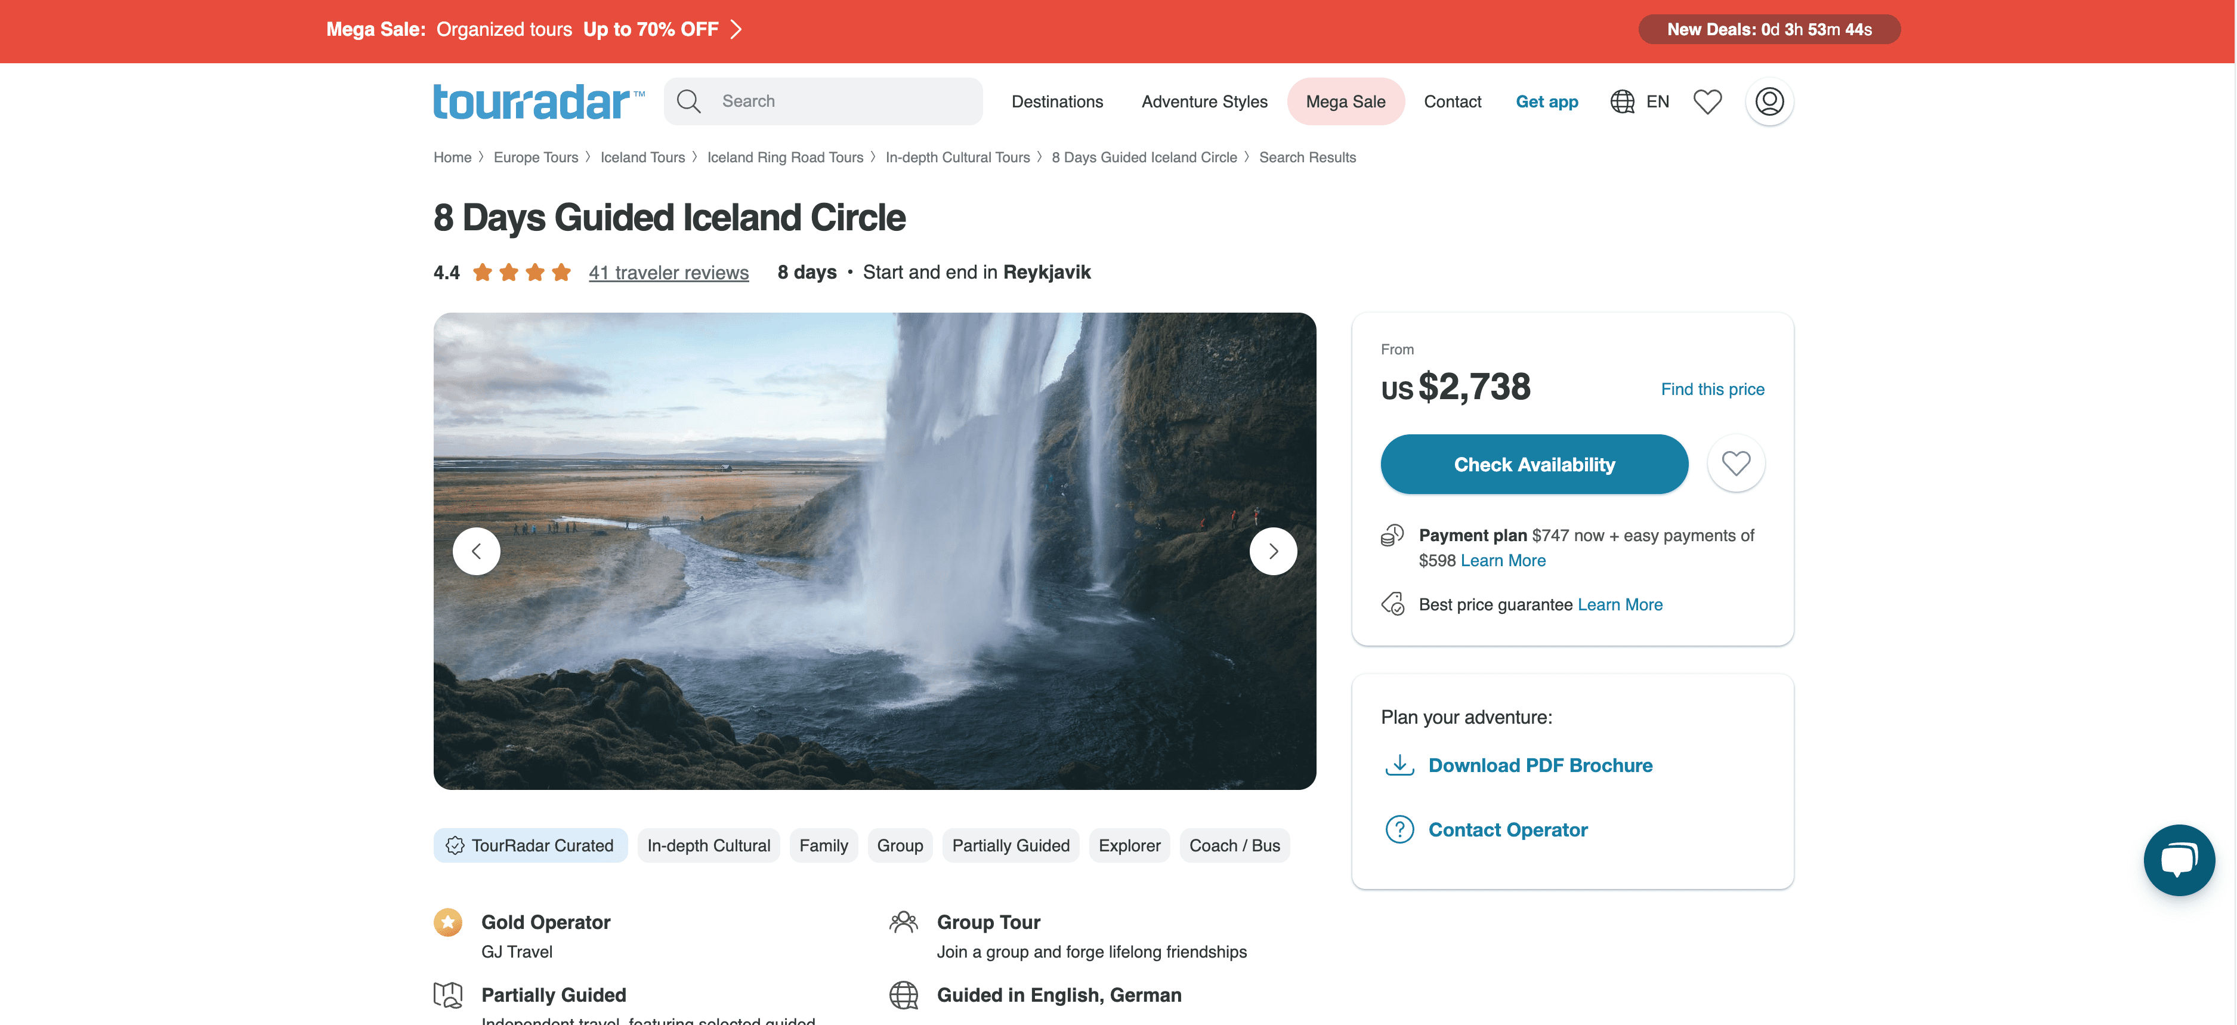Image resolution: width=2237 pixels, height=1025 pixels.
Task: Show previous tour photo
Action: click(x=476, y=551)
